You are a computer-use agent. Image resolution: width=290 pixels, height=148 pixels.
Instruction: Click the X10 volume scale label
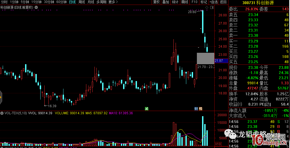click(218, 144)
